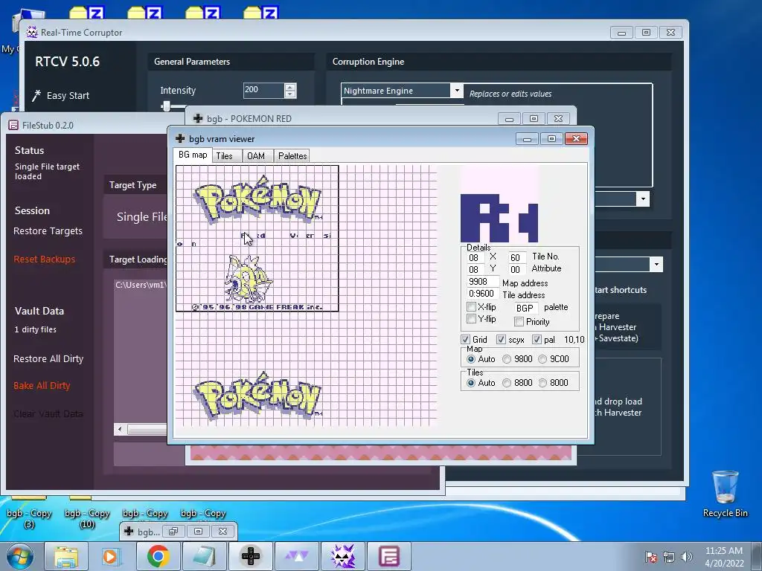This screenshot has width=762, height=571.
Task: Open File Explorer from taskbar
Action: [66, 556]
